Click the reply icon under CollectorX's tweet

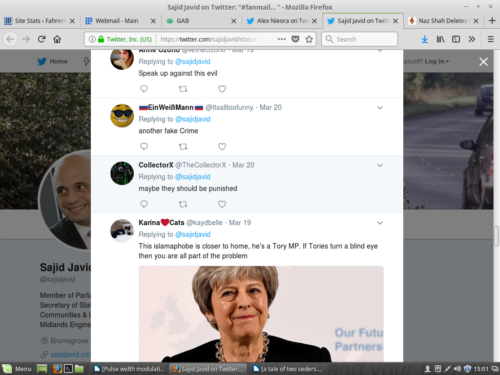[144, 204]
